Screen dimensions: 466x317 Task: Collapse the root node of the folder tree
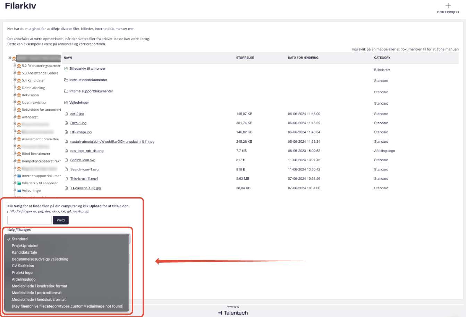click(10, 58)
